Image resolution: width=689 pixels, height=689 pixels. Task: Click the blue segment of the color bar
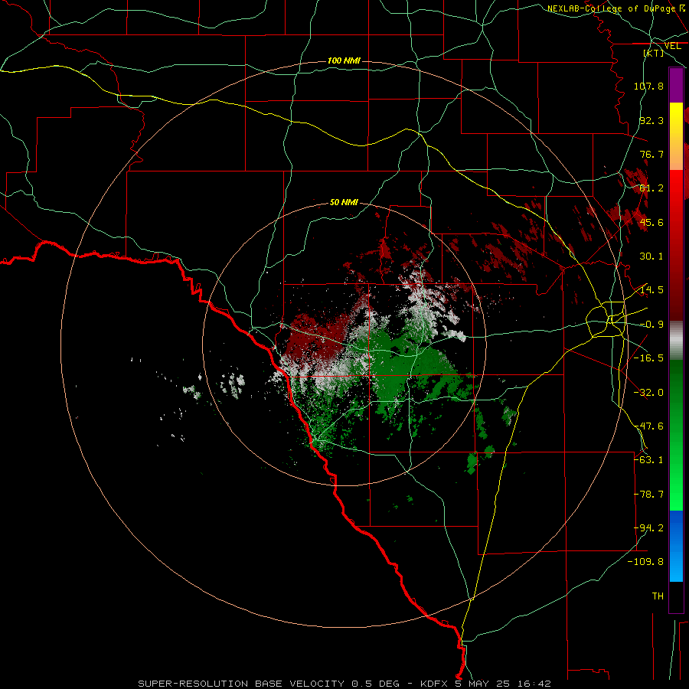[676, 545]
